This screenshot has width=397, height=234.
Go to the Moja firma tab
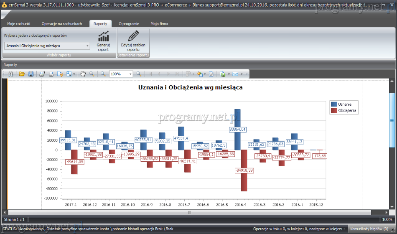pyautogui.click(x=159, y=24)
